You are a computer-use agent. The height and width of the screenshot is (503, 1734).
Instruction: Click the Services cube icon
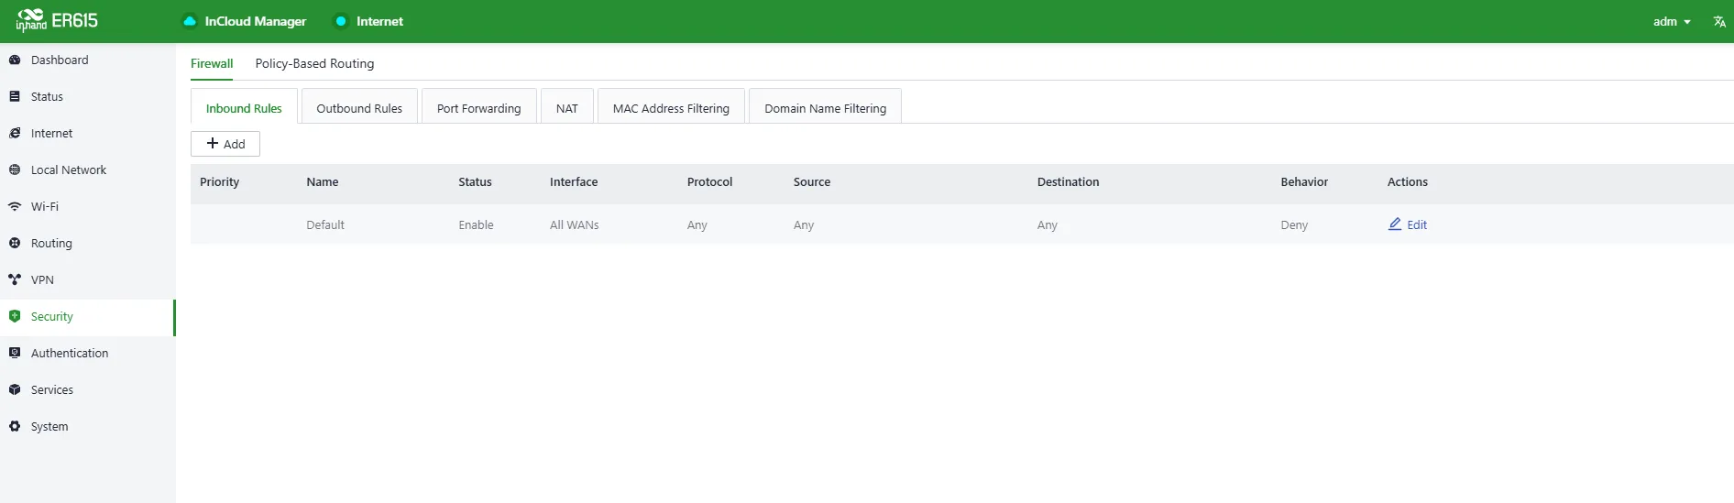click(x=15, y=389)
